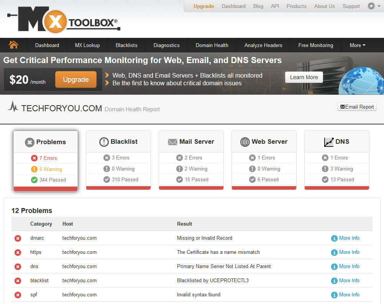
Task: Click the exclamation icon on the Blacklist card
Action: point(103,141)
